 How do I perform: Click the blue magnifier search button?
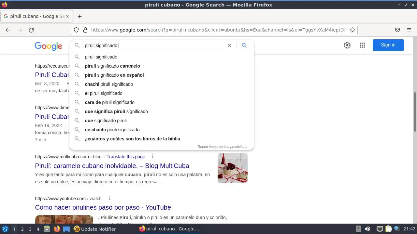[244, 45]
